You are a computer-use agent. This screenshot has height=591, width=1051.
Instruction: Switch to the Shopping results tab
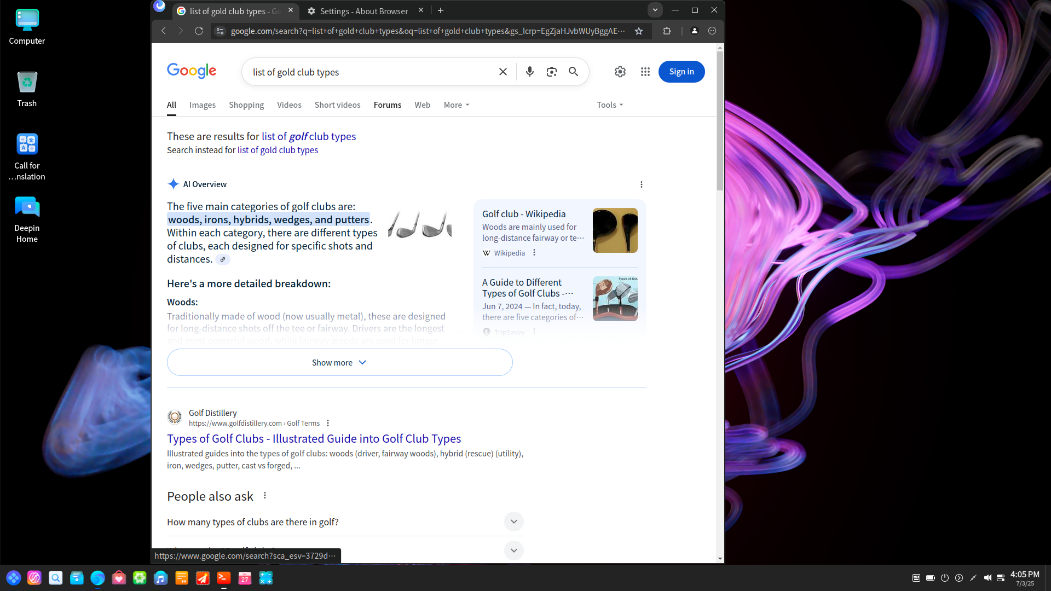pyautogui.click(x=246, y=105)
